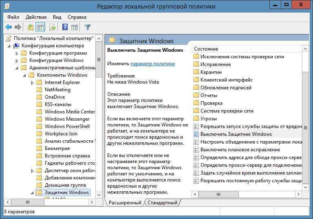Click the folder icon next to Карантин

196,72
